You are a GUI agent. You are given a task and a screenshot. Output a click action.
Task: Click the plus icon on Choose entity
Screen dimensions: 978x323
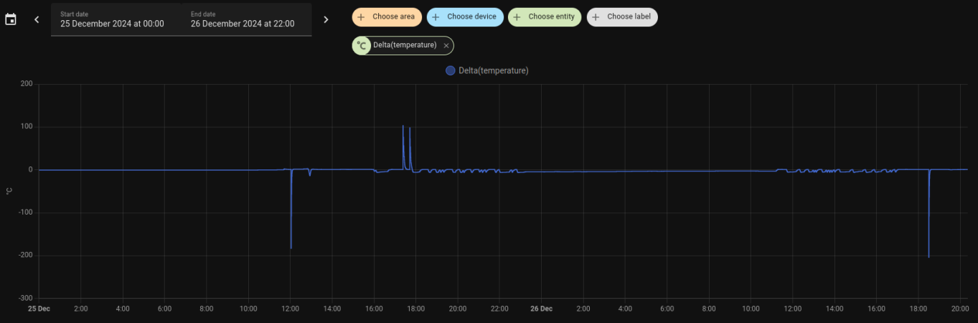[517, 17]
